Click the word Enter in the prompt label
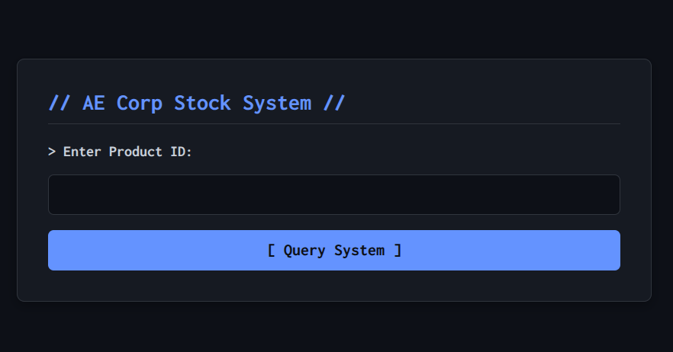Viewport: 673px width, 352px height. click(x=82, y=152)
